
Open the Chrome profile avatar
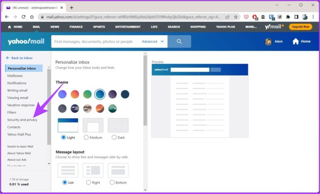click(305, 17)
